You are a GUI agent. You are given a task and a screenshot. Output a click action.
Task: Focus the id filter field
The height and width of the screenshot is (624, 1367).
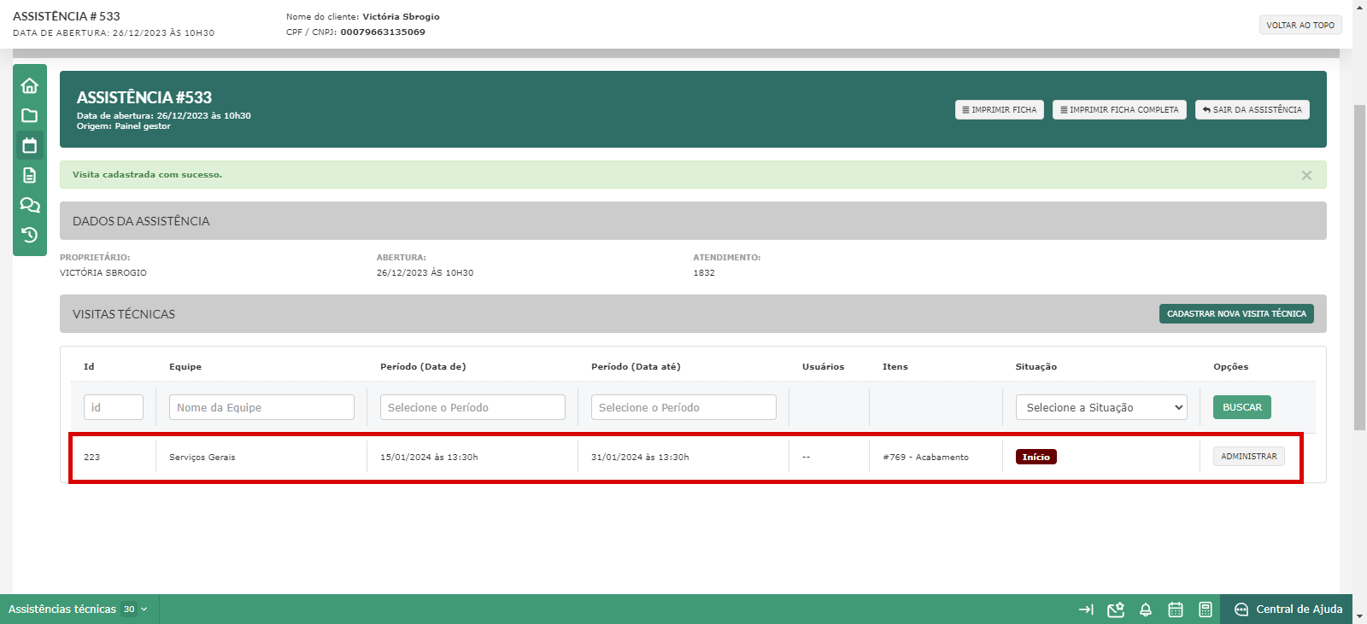click(x=114, y=407)
